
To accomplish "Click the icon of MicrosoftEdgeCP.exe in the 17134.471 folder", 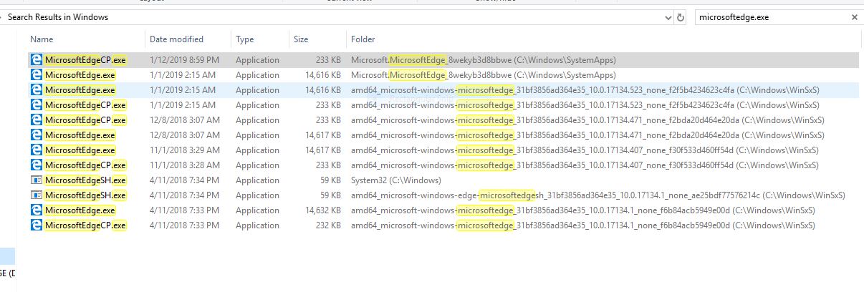I will click(36, 120).
